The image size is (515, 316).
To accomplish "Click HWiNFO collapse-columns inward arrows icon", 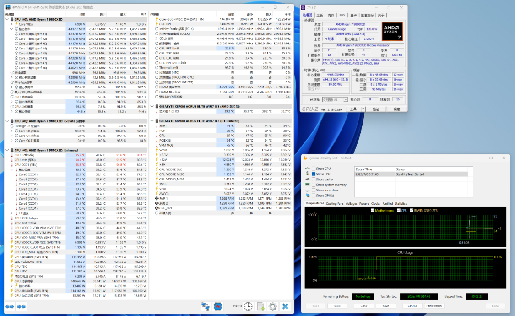I will click(x=22, y=306).
